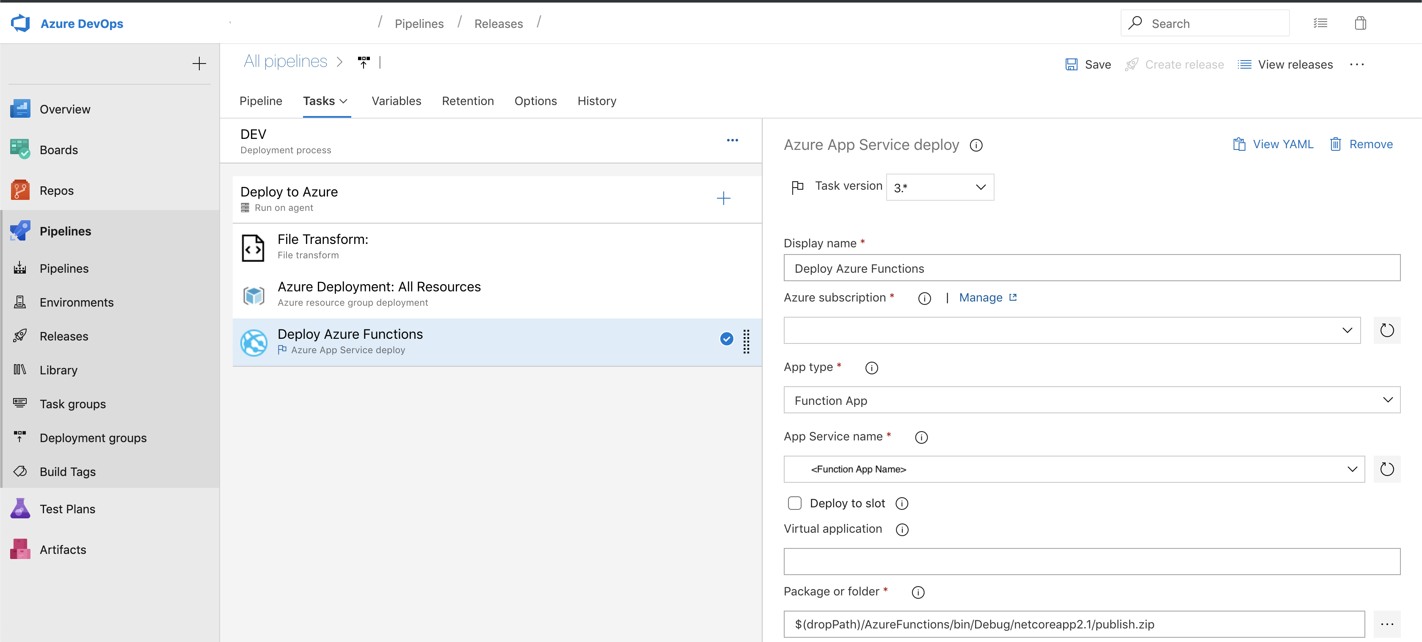This screenshot has height=642, width=1422.
Task: Select the File Transform task
Action: coord(497,247)
